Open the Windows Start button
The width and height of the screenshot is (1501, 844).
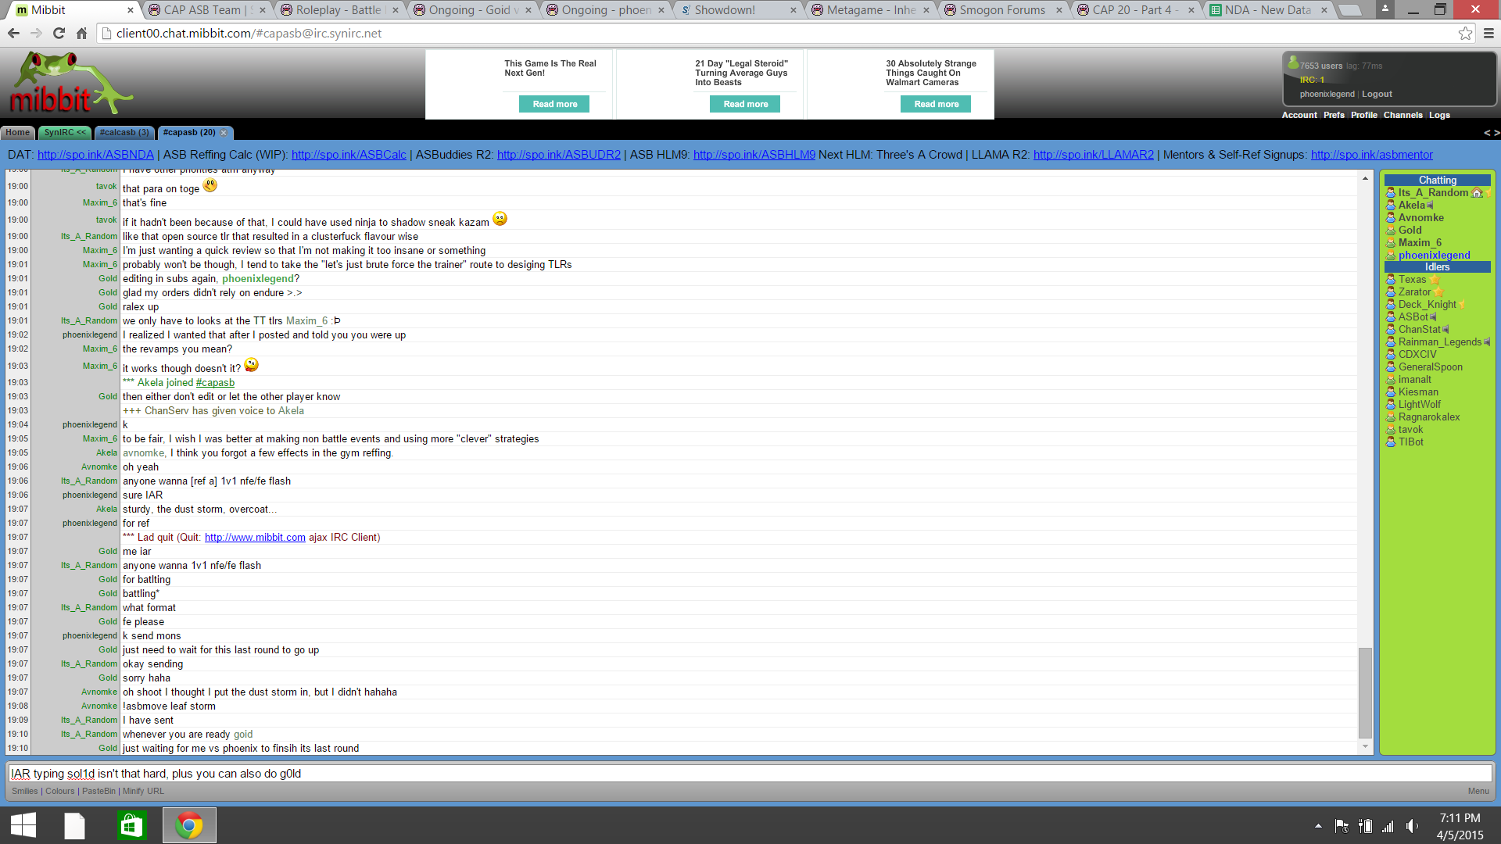coord(23,825)
